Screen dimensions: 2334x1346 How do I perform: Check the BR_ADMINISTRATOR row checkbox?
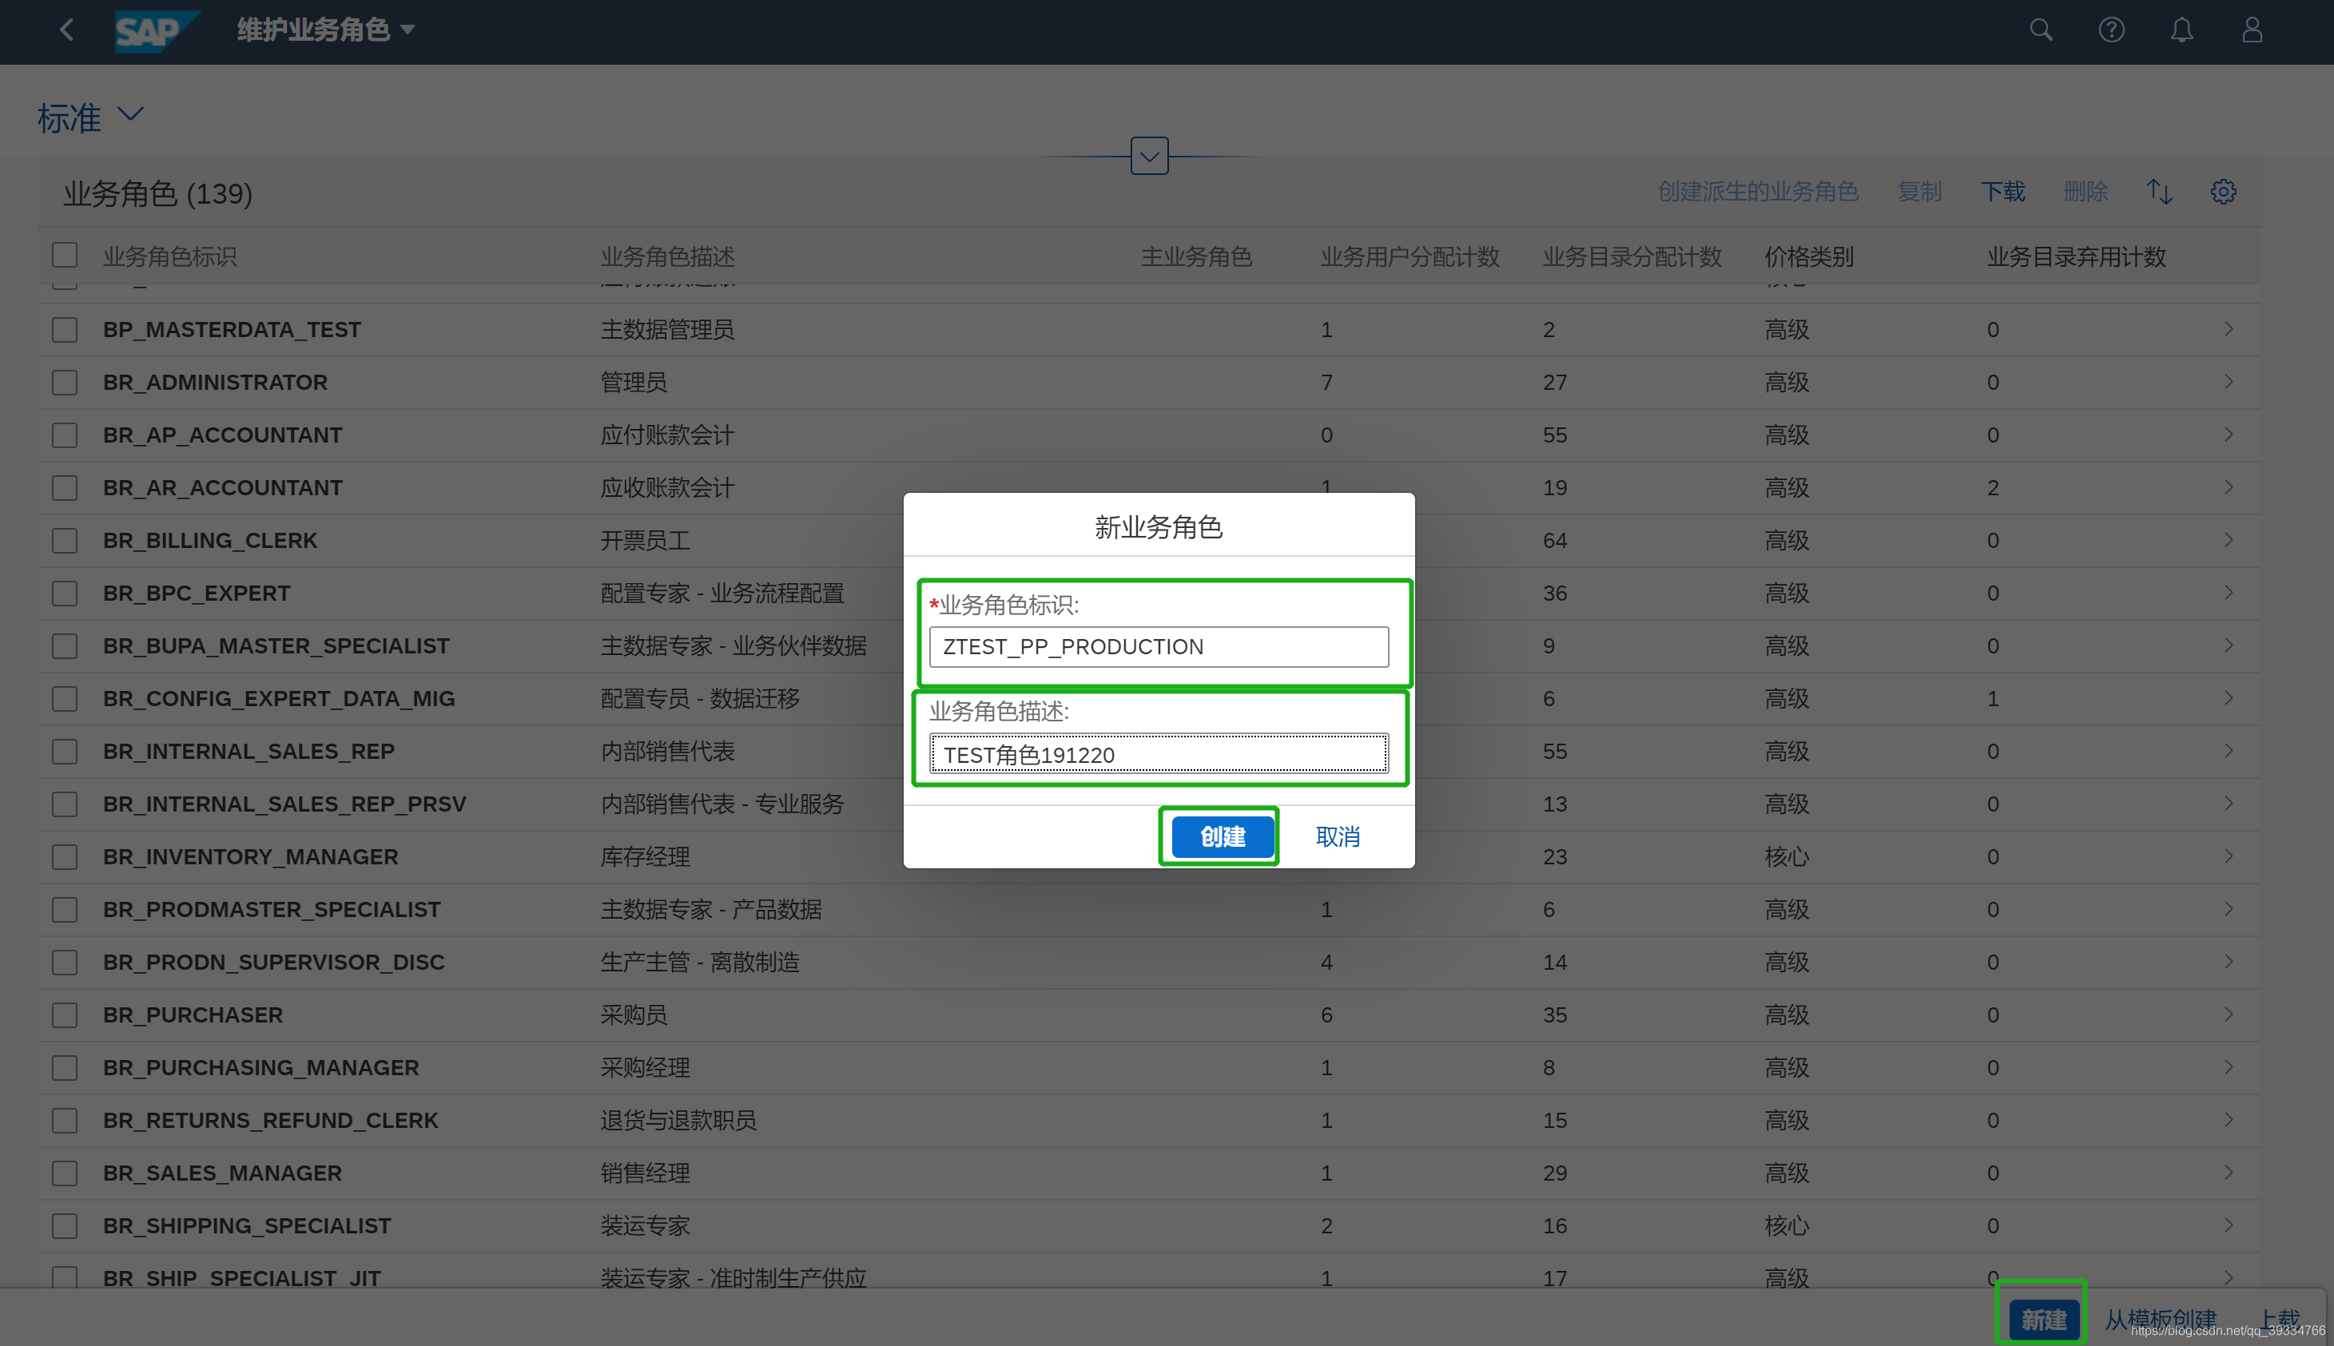coord(65,383)
